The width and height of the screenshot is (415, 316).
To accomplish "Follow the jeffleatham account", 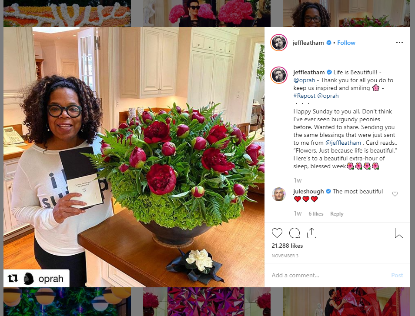I will tap(346, 43).
